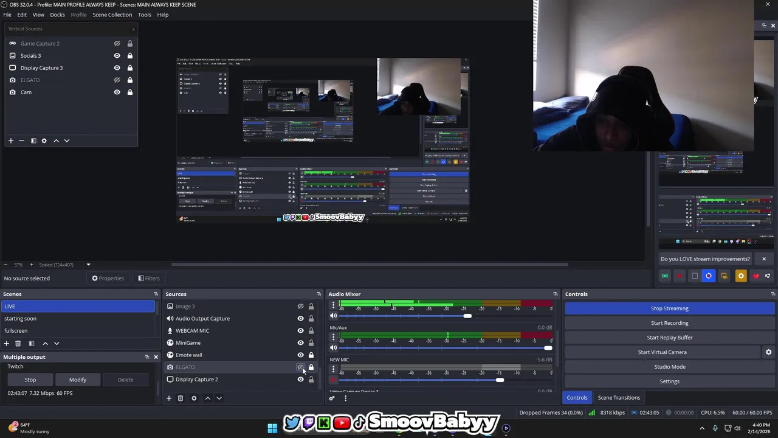The width and height of the screenshot is (778, 438).
Task: Remove selected scene using Scenes trash icon
Action: (18, 343)
